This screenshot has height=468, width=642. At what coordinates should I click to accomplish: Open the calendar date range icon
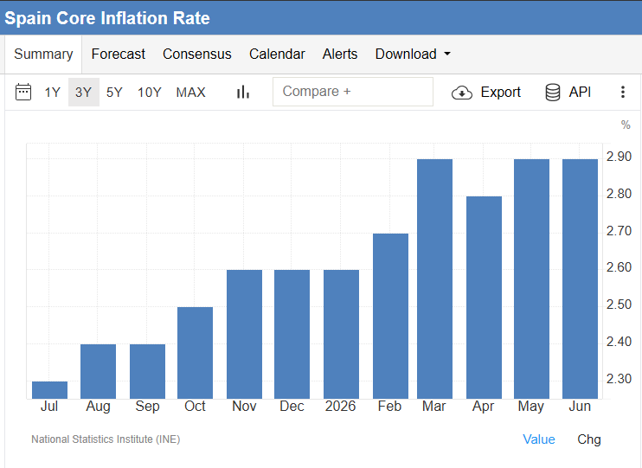(23, 92)
